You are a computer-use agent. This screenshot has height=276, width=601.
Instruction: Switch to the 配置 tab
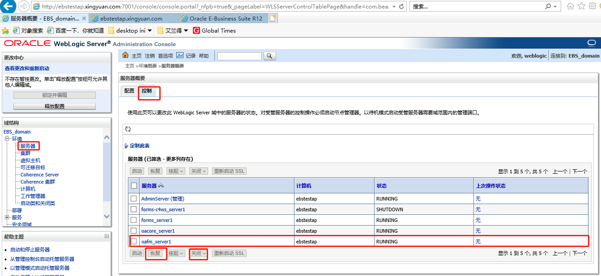pyautogui.click(x=129, y=90)
